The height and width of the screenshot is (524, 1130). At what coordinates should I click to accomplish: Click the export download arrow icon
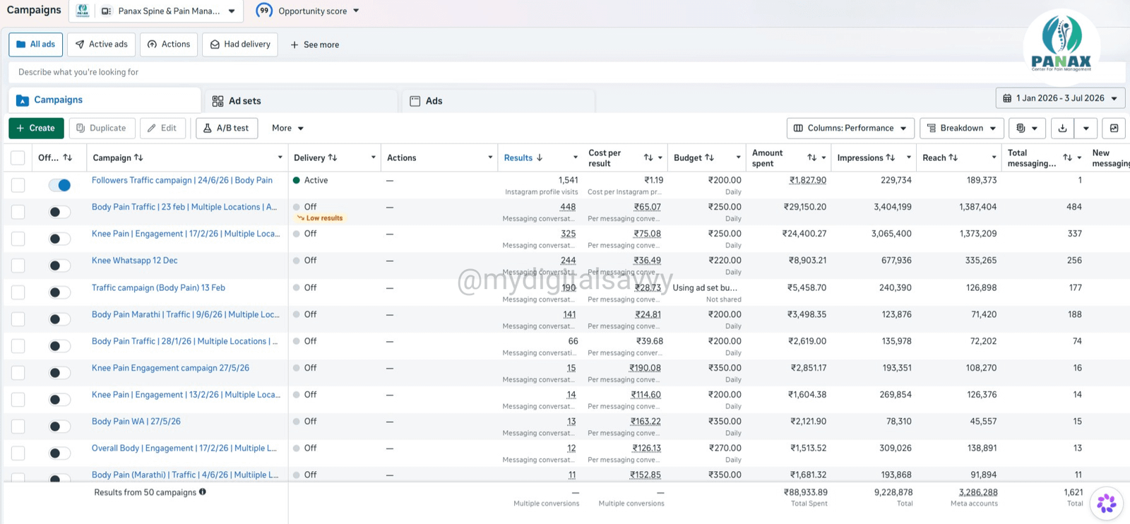(1062, 128)
